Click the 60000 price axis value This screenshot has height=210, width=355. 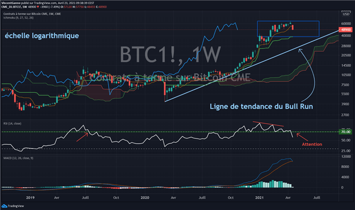(x=346, y=24)
